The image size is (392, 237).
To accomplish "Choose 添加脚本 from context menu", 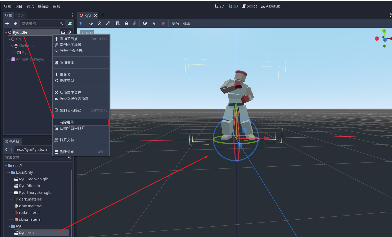I will [81, 63].
